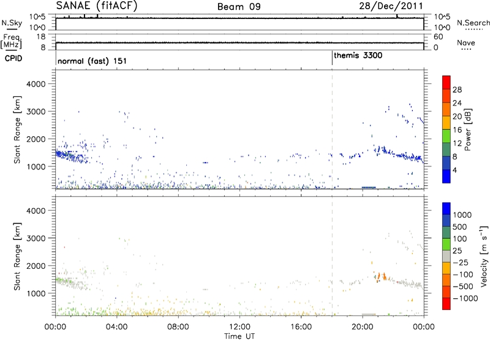This screenshot has width=490, height=340.
Task: Pick the green Power segment between 12 and 16
Action: [447, 136]
